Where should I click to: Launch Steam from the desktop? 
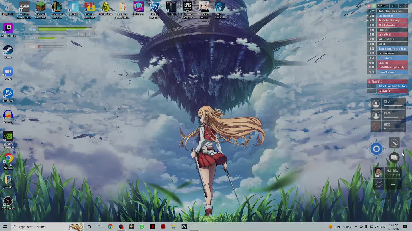[8, 52]
